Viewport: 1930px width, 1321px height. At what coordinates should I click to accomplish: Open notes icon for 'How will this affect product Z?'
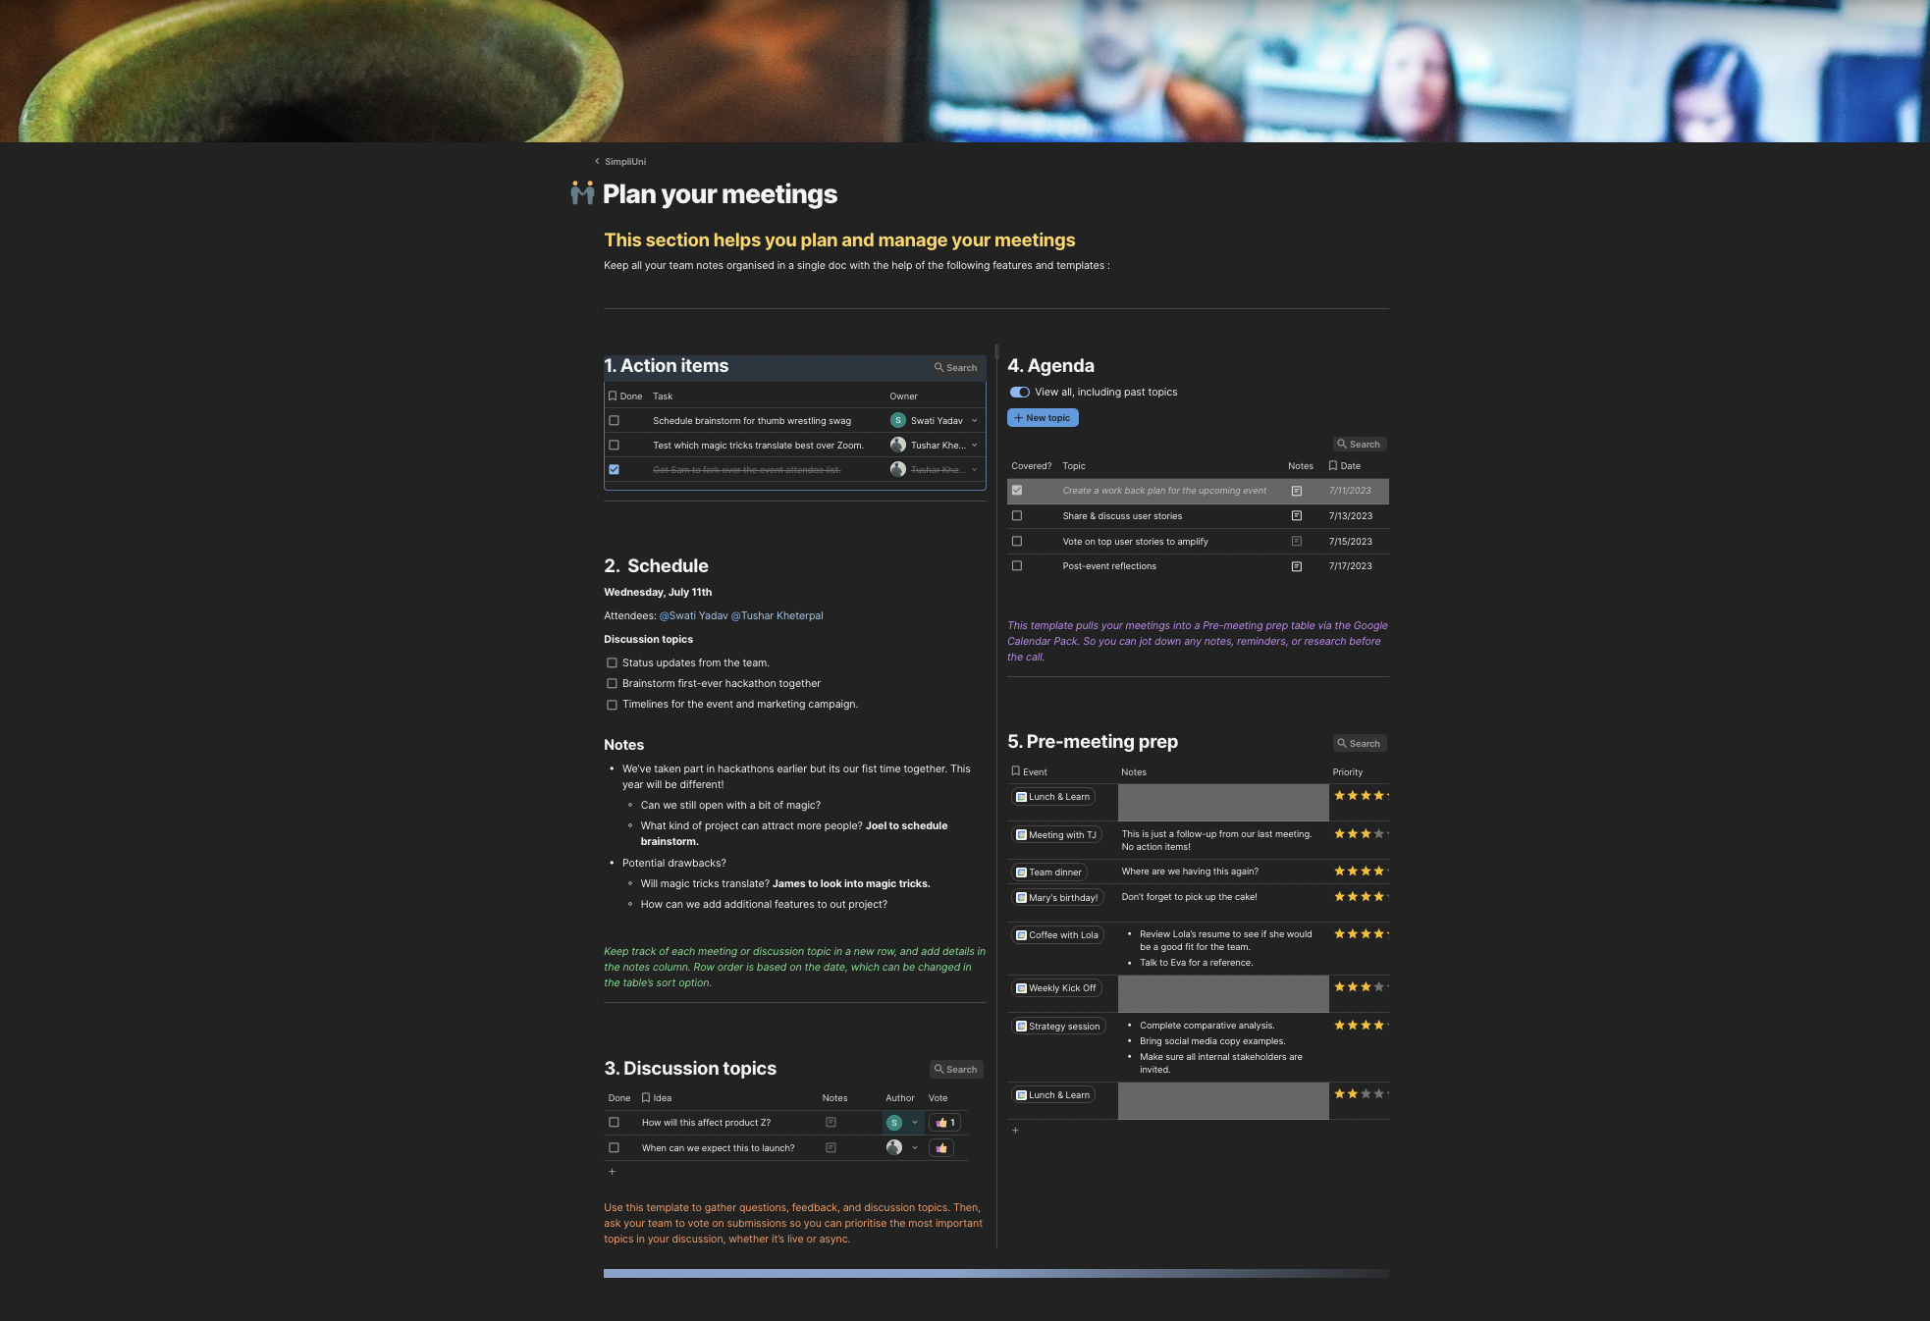[831, 1123]
